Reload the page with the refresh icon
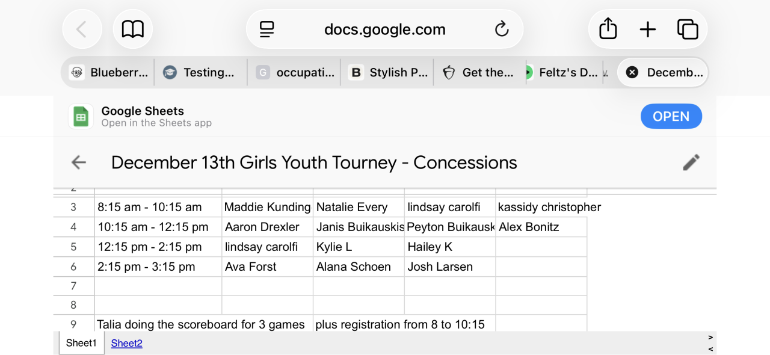Screen dimensions: 770x355 click(501, 29)
